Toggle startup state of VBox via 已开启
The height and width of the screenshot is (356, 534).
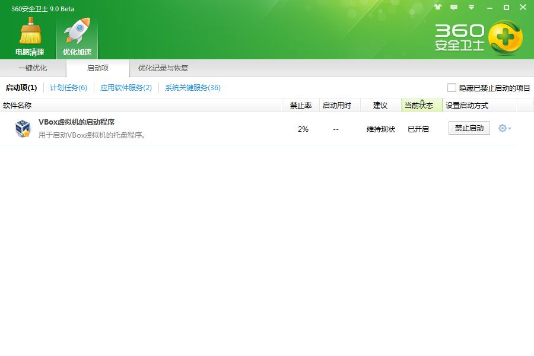point(417,128)
